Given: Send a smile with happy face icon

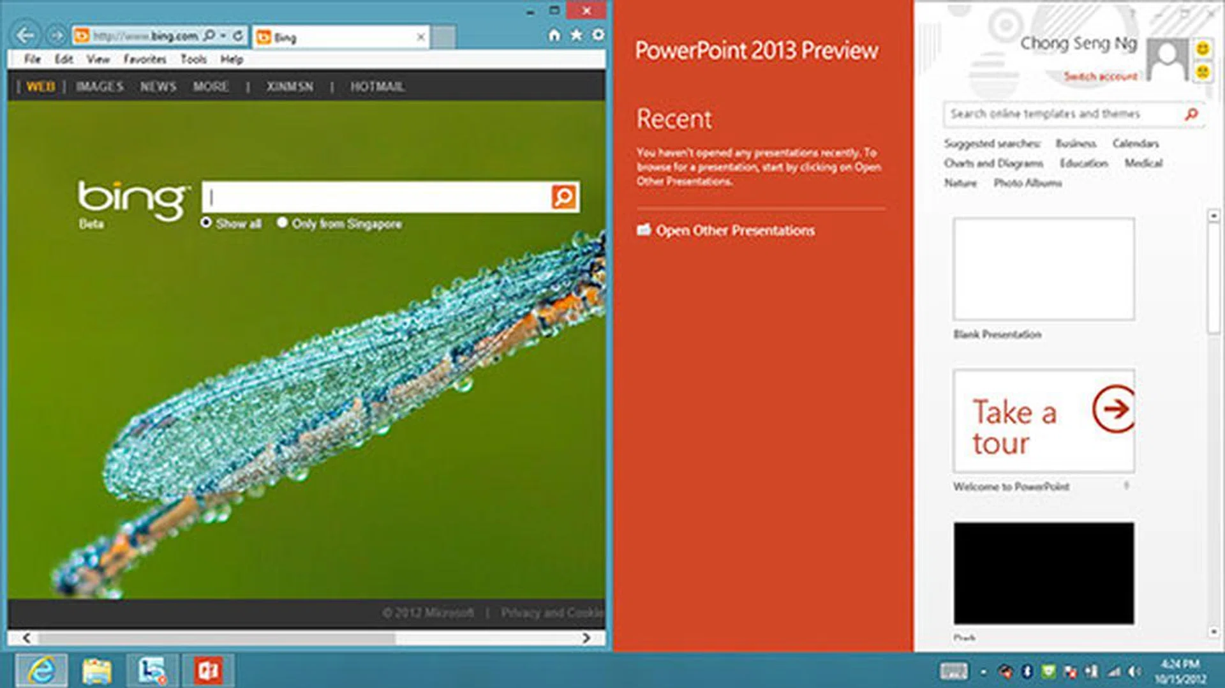Looking at the screenshot, I should pyautogui.click(x=1202, y=49).
